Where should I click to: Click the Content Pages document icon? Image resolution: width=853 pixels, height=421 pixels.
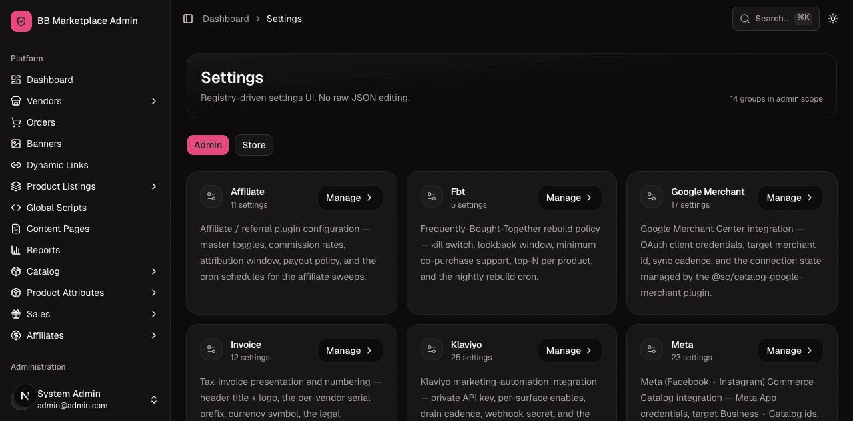tap(16, 229)
